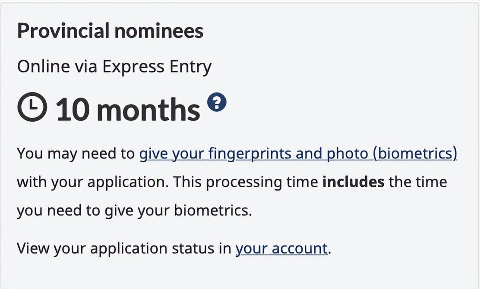Click the View your application status in text
The width and height of the screenshot is (480, 289).
click(124, 248)
